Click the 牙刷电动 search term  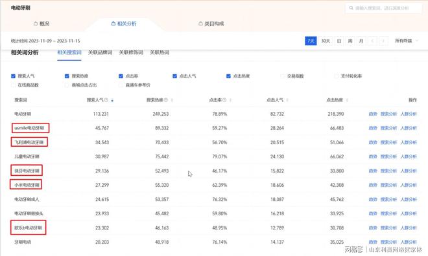23,242
